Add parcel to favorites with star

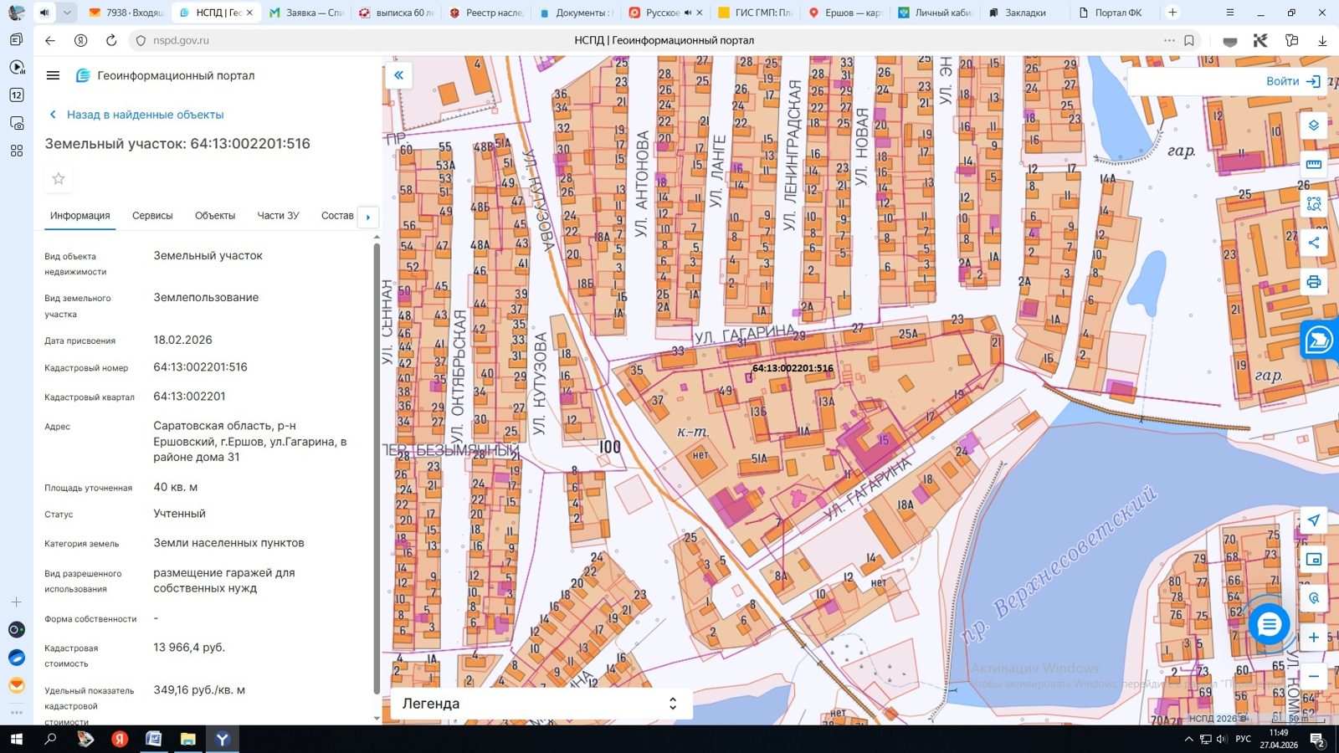tap(59, 178)
